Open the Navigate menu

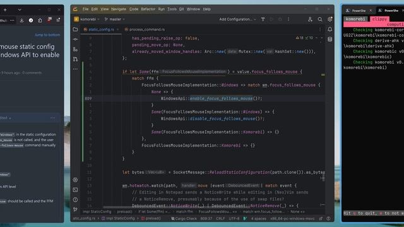click(x=119, y=9)
